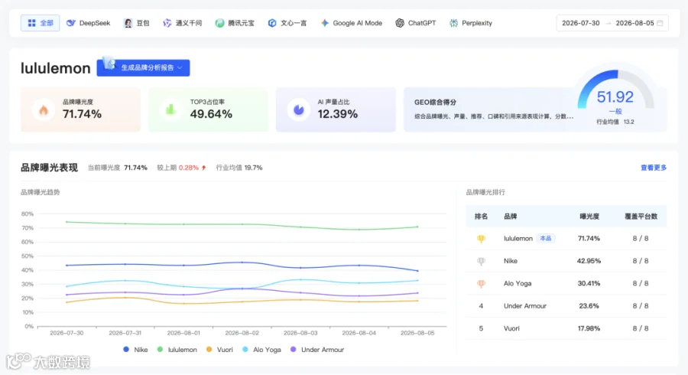The image size is (688, 375).
Task: Select Under Armour in ranking table
Action: [524, 306]
